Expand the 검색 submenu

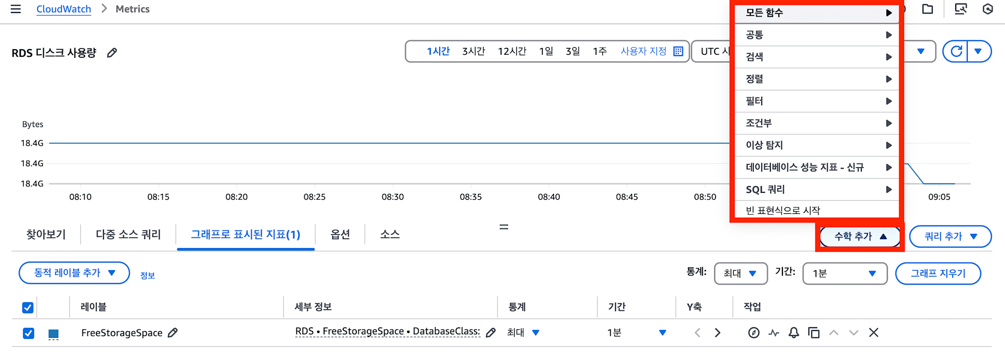point(817,57)
